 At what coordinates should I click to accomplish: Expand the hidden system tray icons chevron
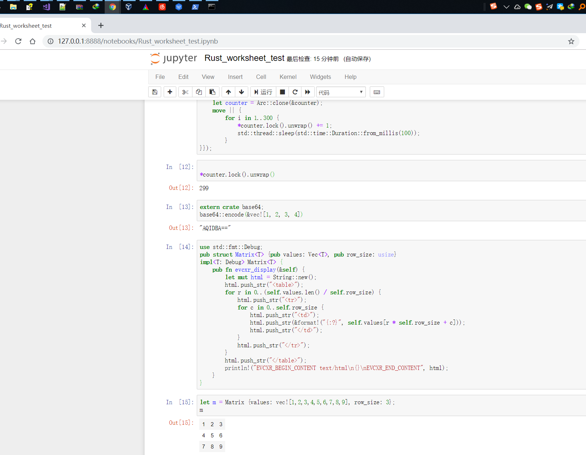click(506, 6)
